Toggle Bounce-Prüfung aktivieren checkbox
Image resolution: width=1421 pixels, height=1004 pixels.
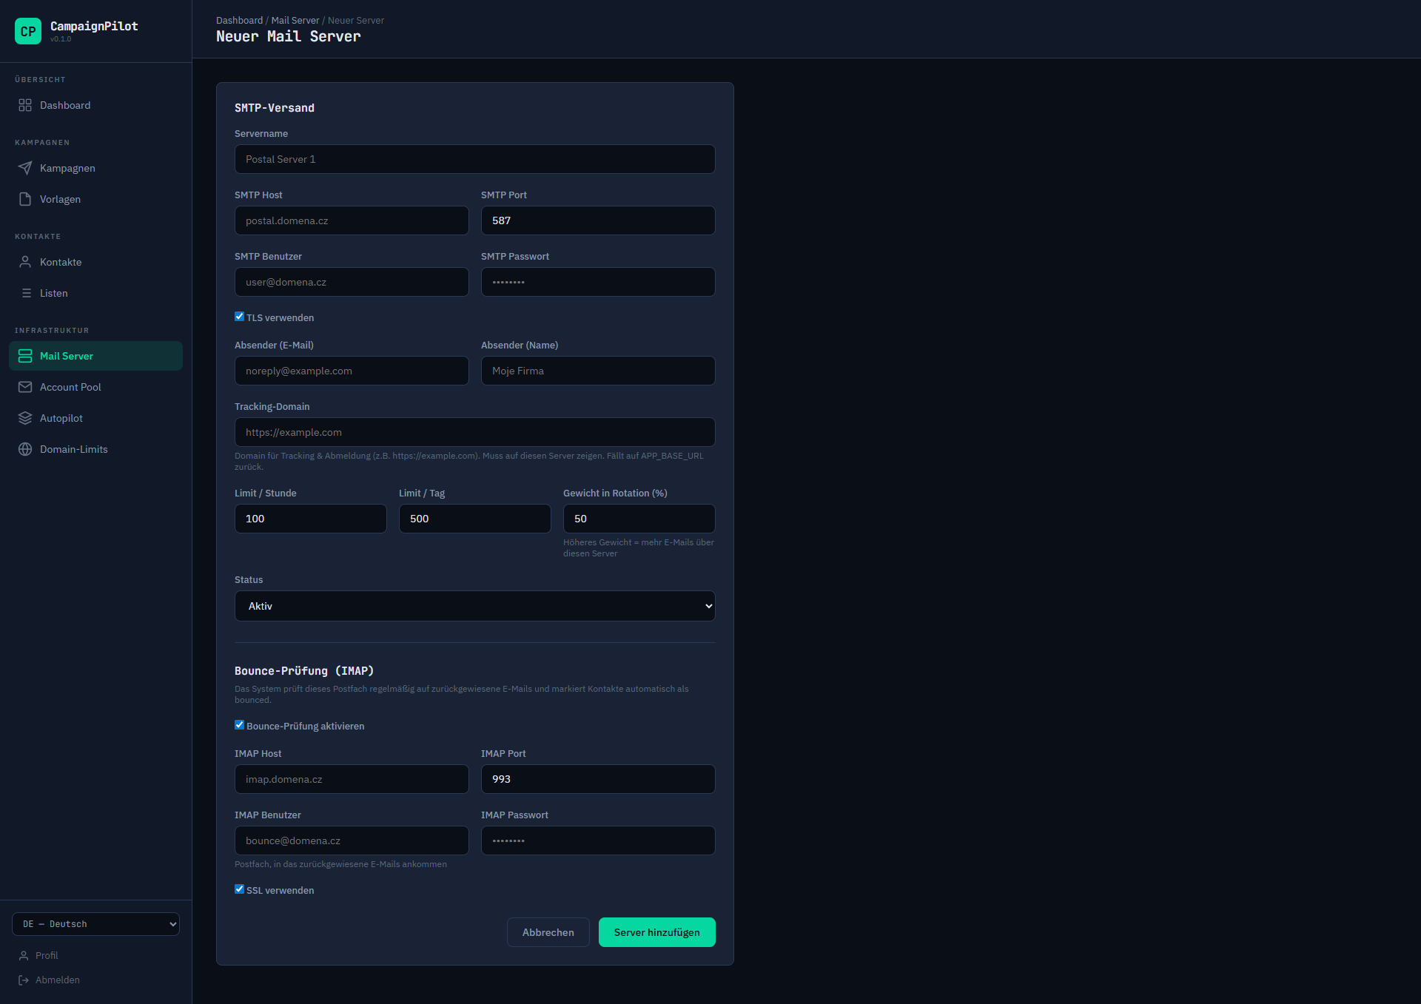click(239, 724)
